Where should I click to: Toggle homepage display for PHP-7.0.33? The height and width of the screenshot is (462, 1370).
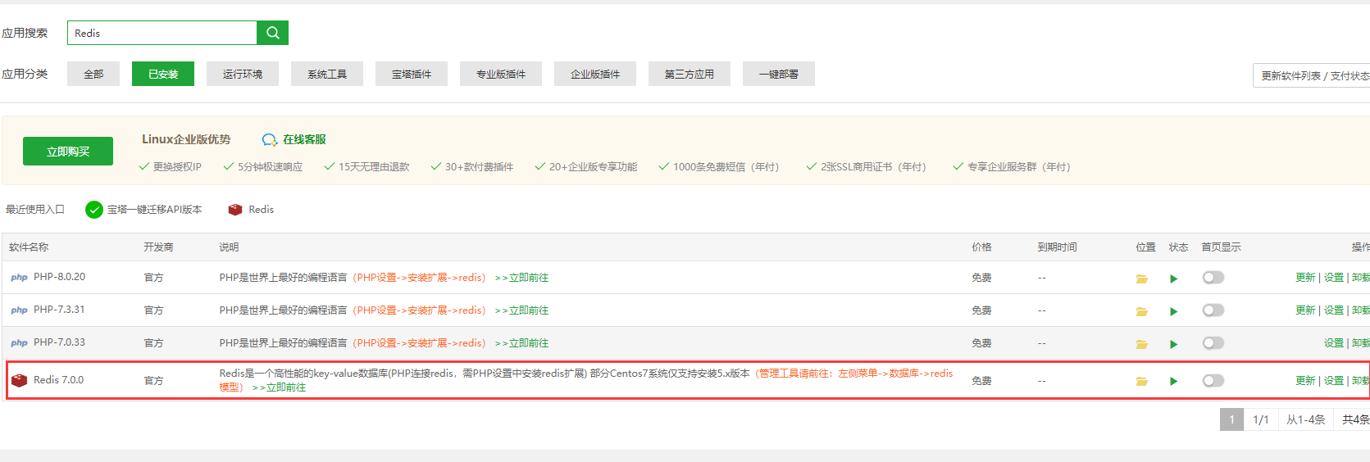tap(1213, 343)
